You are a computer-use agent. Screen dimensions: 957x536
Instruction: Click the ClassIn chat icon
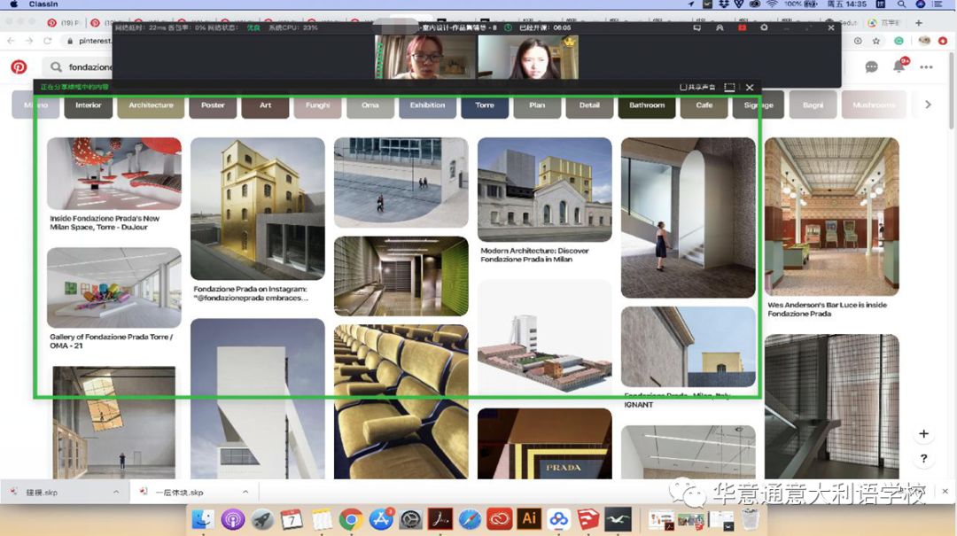coord(697,27)
